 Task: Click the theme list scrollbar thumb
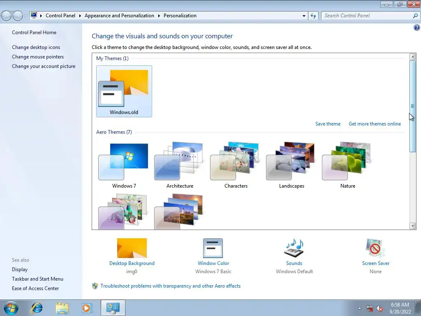pyautogui.click(x=413, y=106)
